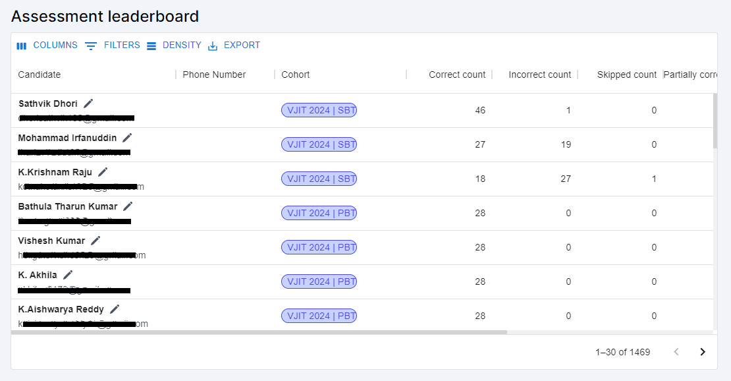Edit Sathvik Dhori's name with pencil icon
731x381 pixels.
pos(88,103)
